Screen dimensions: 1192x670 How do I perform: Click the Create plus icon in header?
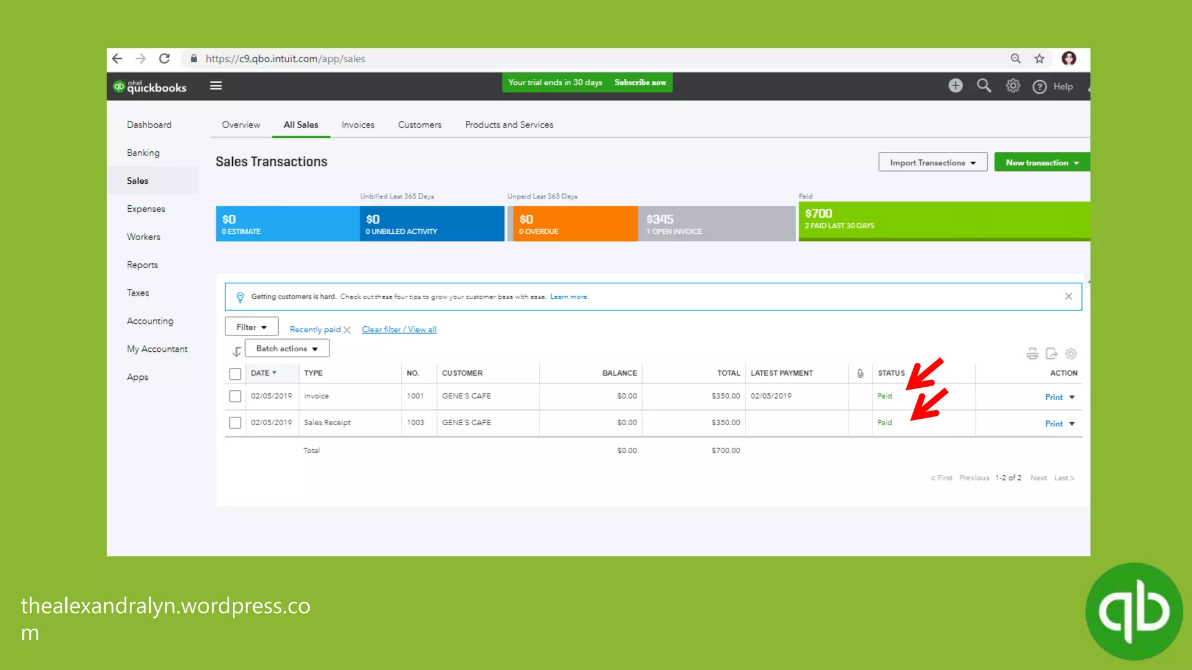955,86
